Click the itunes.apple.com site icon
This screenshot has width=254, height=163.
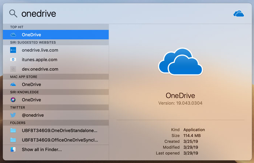[x=13, y=60]
